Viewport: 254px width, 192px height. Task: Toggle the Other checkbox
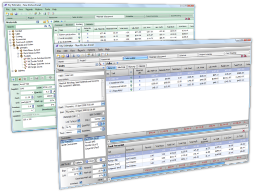pos(105,179)
